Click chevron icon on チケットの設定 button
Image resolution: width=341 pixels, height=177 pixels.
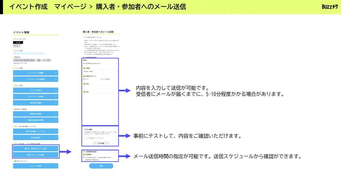[x=56, y=90]
